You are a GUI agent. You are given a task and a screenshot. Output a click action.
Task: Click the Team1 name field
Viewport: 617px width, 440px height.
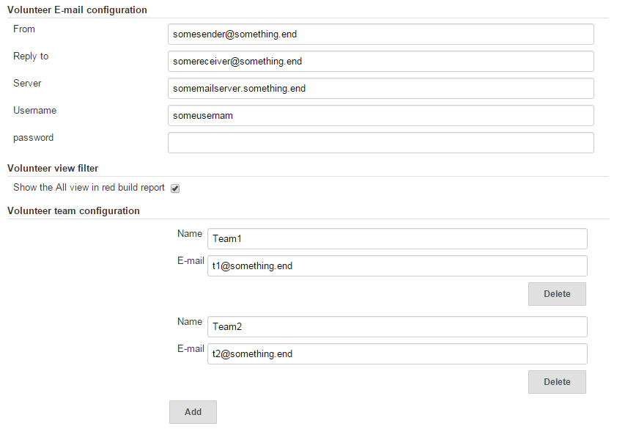coord(397,239)
